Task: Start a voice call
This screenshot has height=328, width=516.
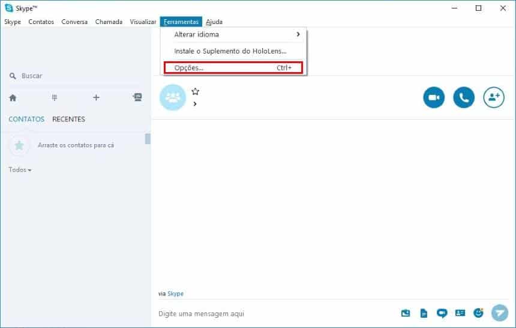Action: [464, 97]
